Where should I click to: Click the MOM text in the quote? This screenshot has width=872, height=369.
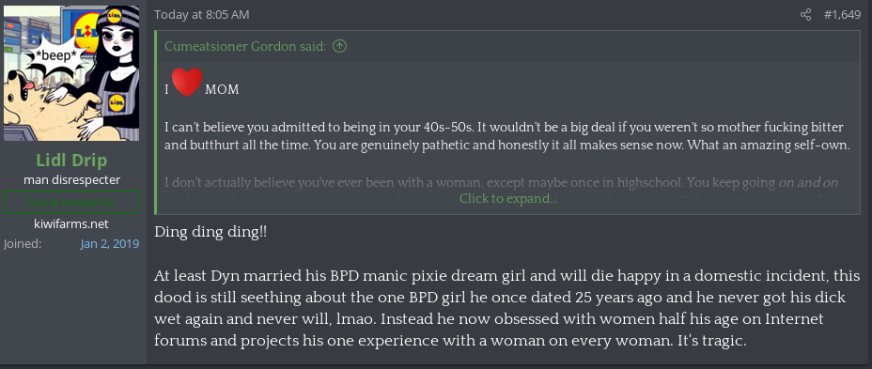coord(222,89)
